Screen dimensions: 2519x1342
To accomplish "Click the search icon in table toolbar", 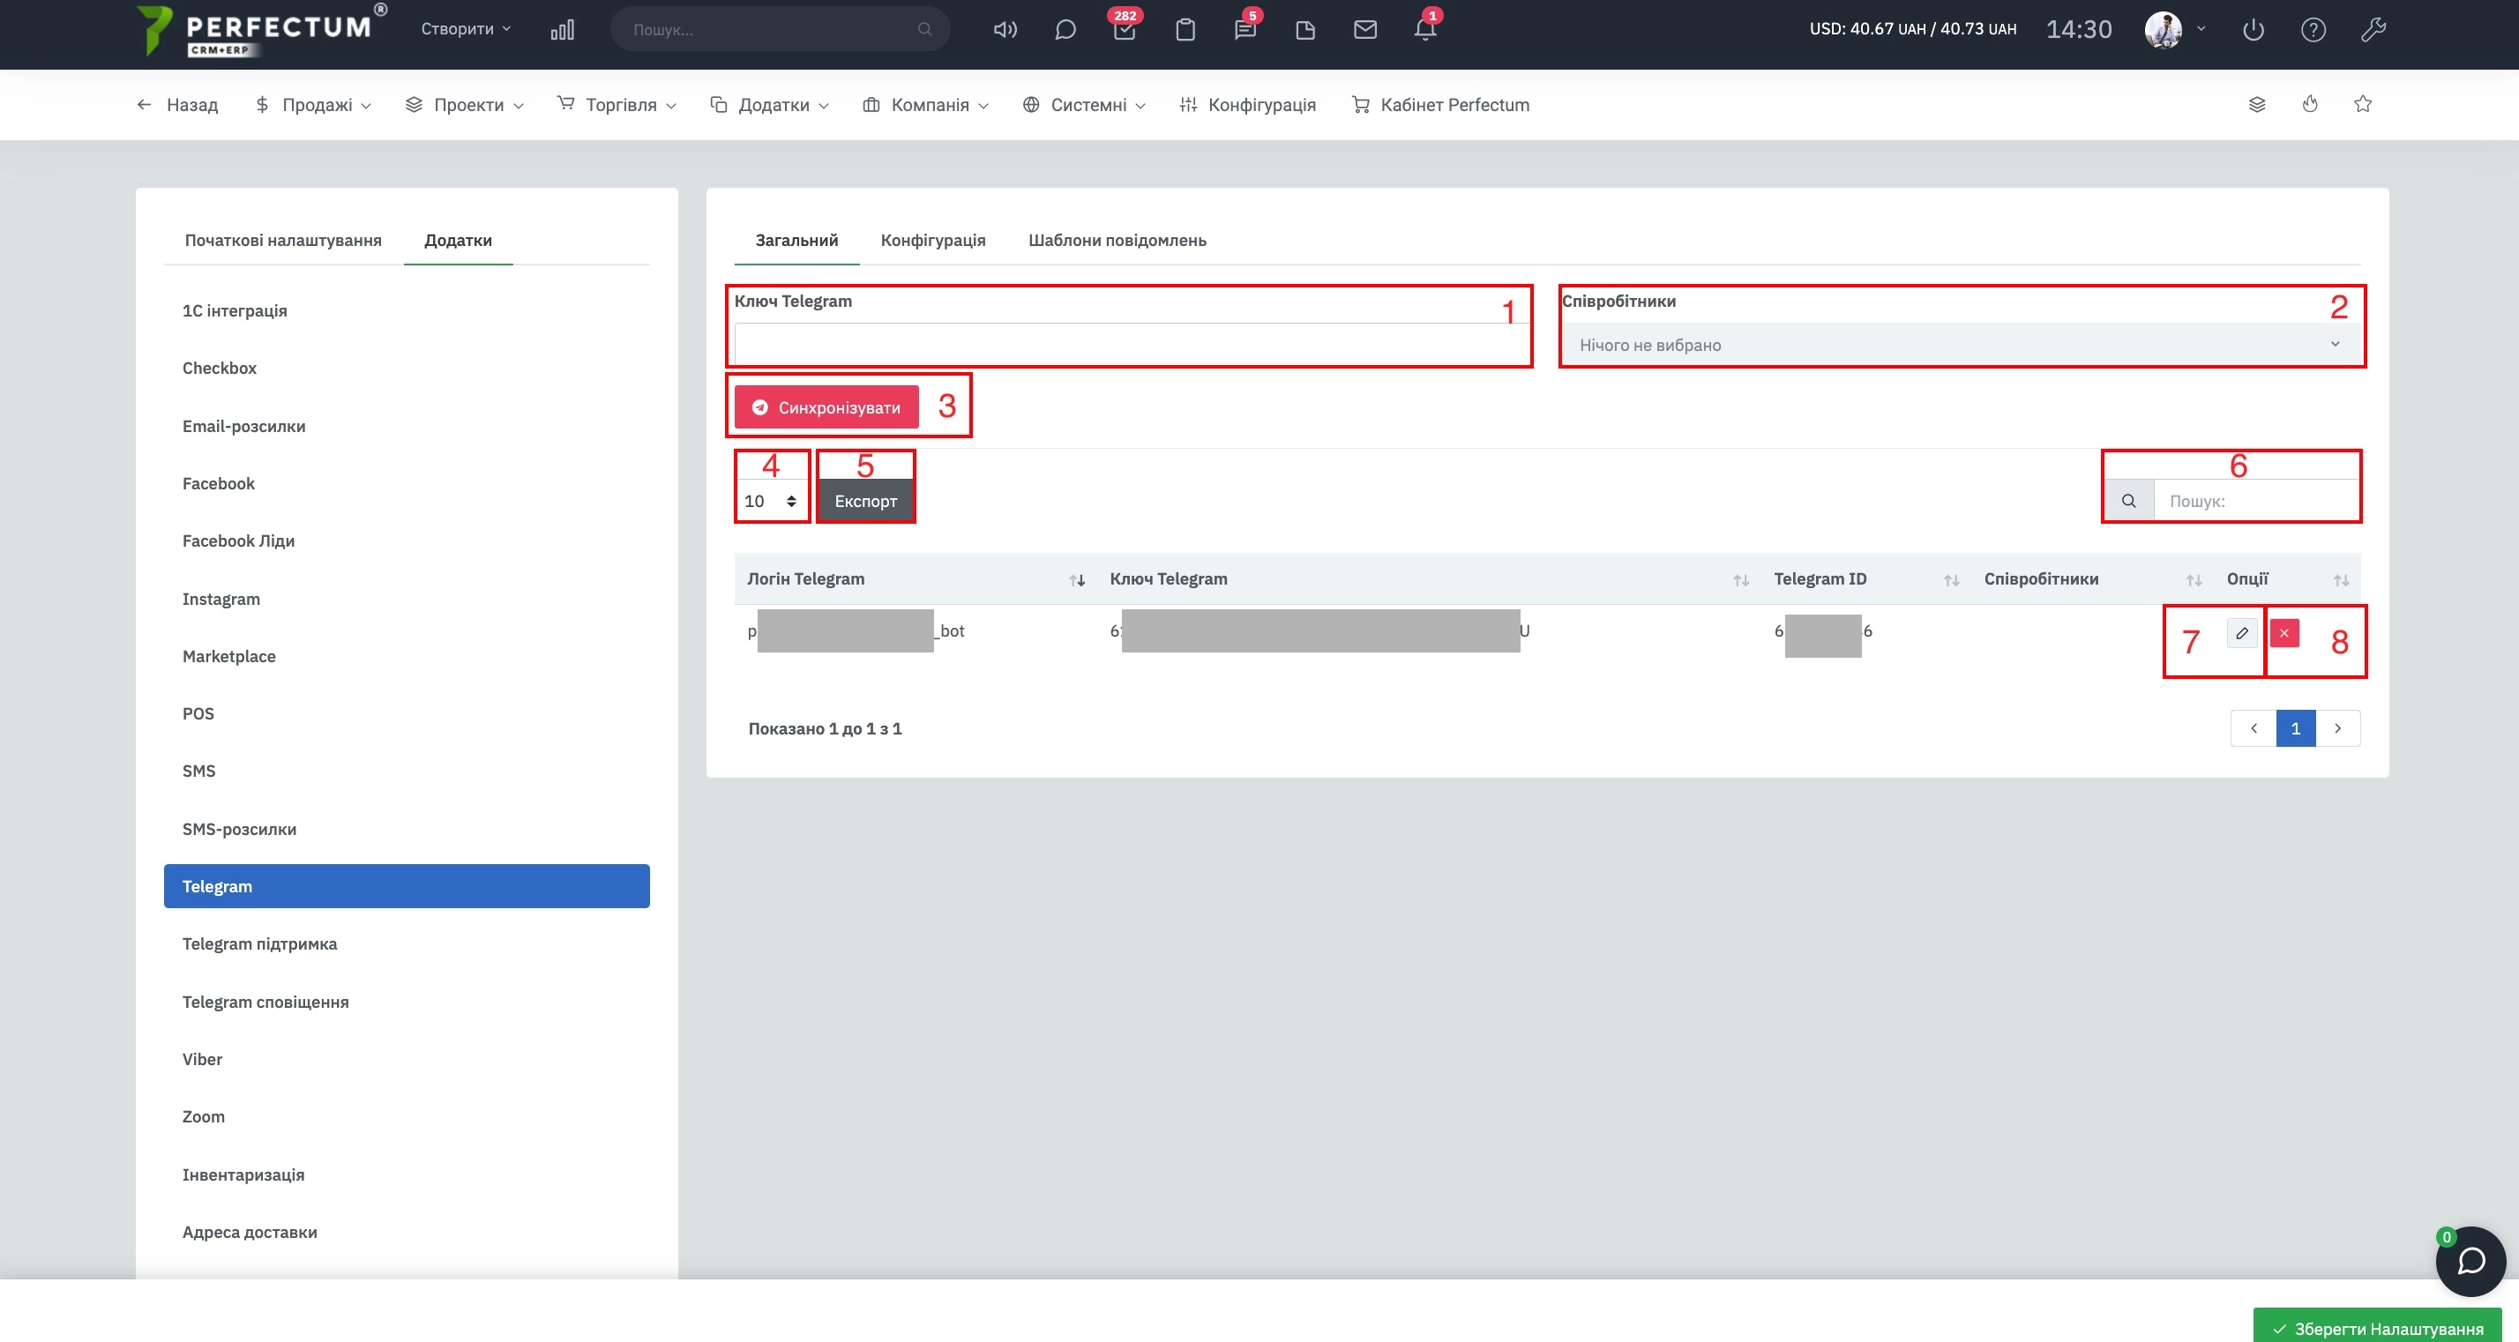I will [2129, 500].
